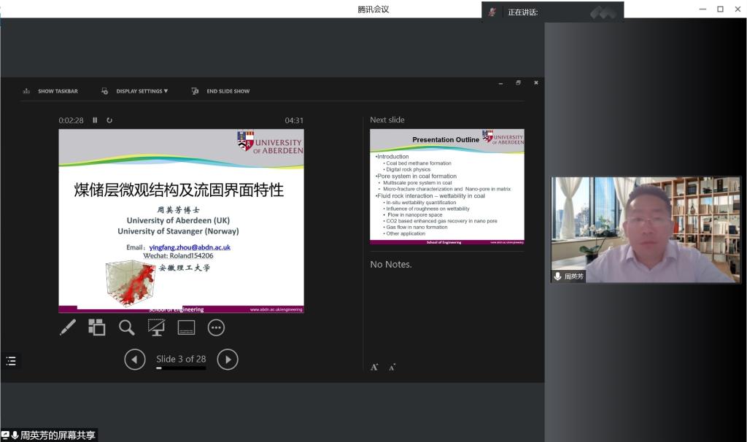
Task: Toggle subtitles icon below the slide
Action: coord(186,327)
